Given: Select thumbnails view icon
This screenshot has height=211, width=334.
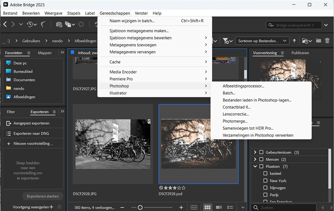Looking at the screenshot, I should pyautogui.click(x=207, y=208).
